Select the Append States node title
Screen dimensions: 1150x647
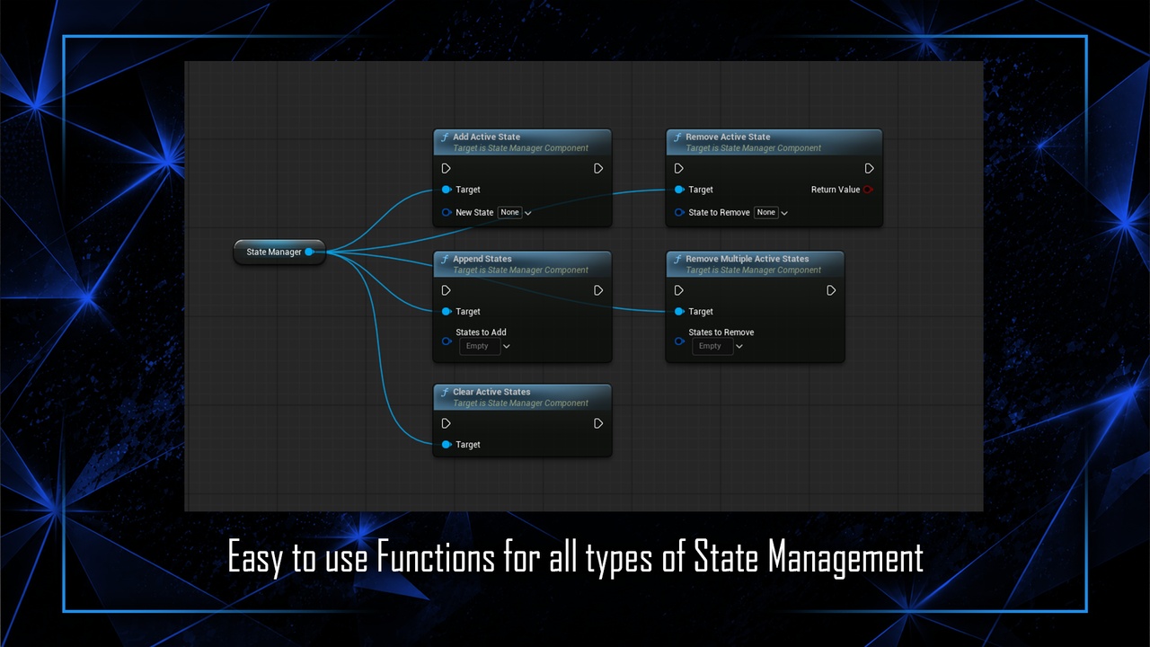[482, 260]
